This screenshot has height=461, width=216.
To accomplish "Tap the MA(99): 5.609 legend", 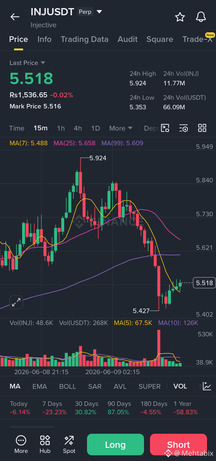I will (x=122, y=143).
